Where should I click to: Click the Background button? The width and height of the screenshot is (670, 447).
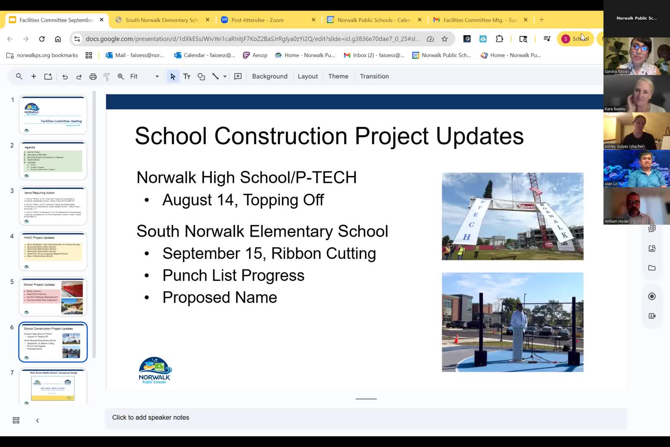269,76
